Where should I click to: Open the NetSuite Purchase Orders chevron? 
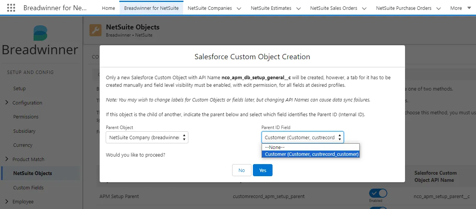[x=438, y=8]
